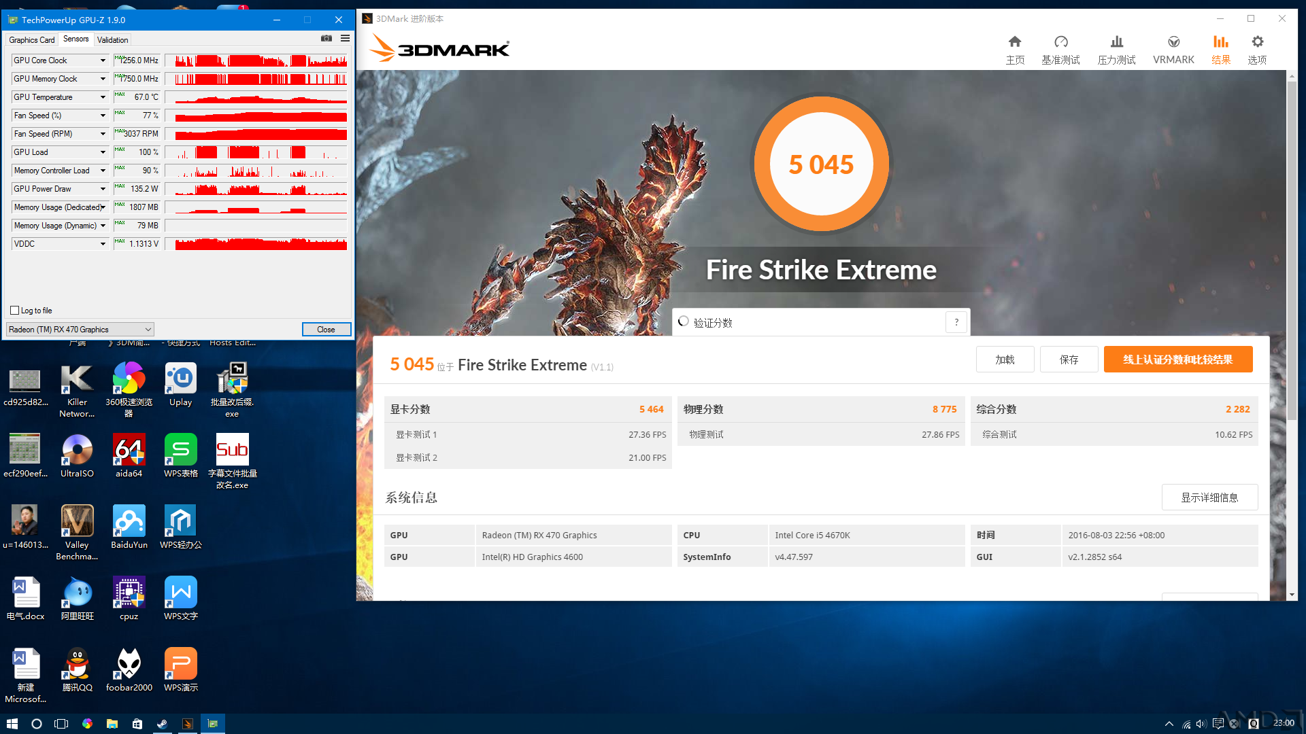Click the UltraISO desktop icon

[77, 456]
